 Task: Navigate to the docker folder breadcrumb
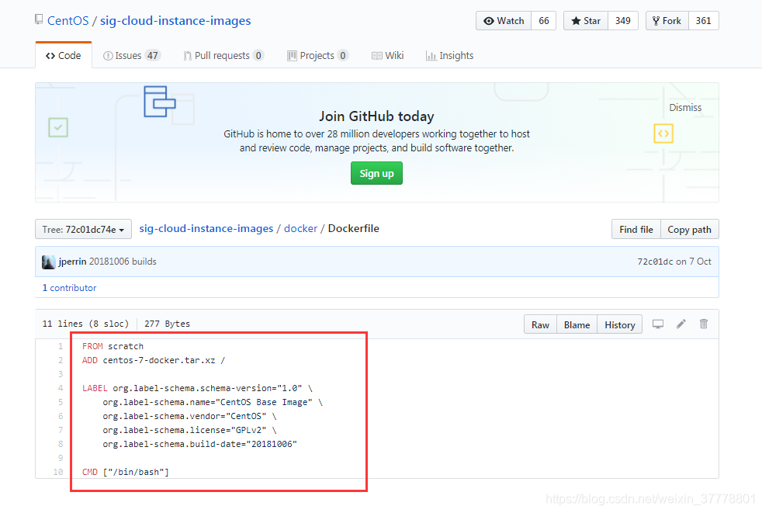pos(301,228)
